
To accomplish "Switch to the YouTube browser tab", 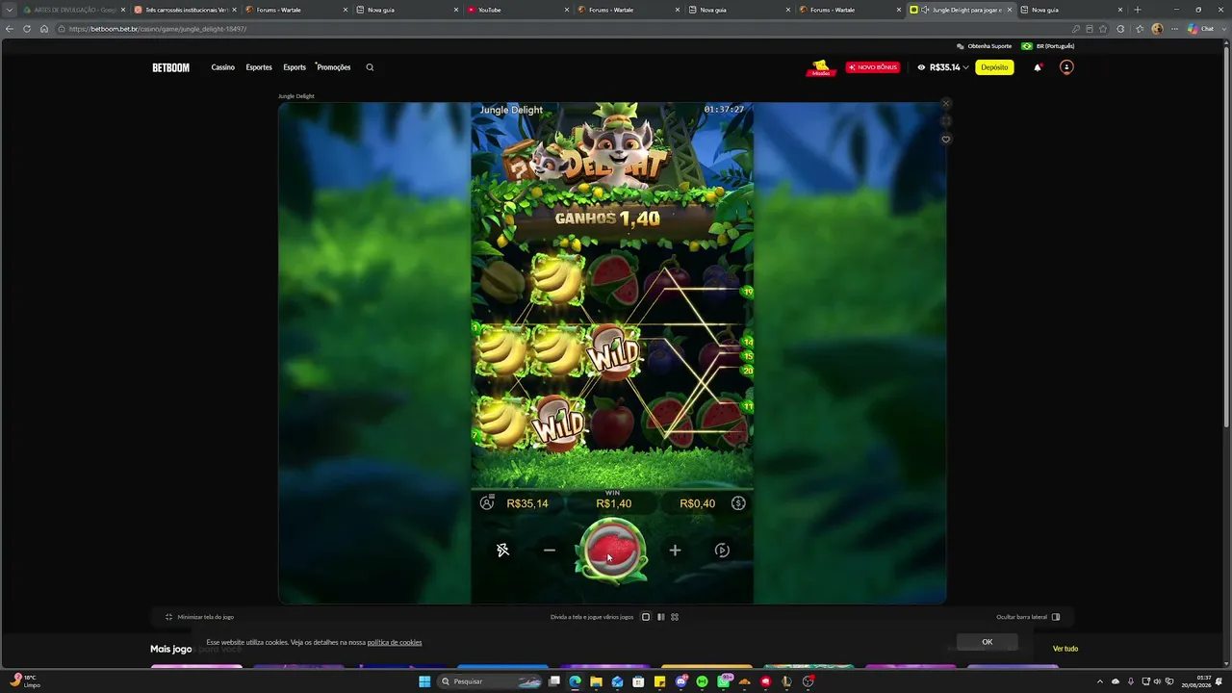I will pyautogui.click(x=517, y=10).
